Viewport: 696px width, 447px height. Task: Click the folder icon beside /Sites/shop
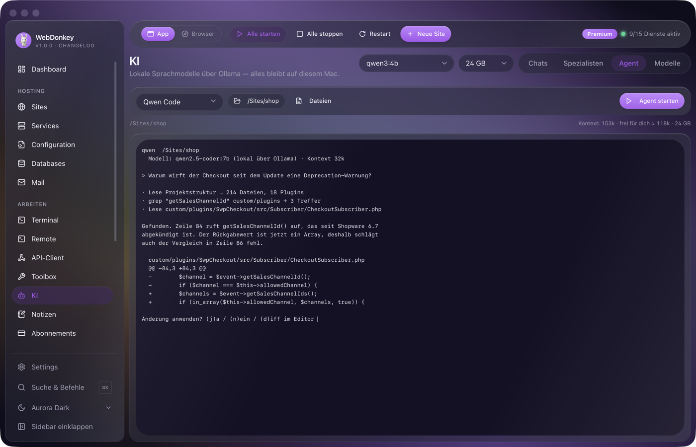coord(237,101)
